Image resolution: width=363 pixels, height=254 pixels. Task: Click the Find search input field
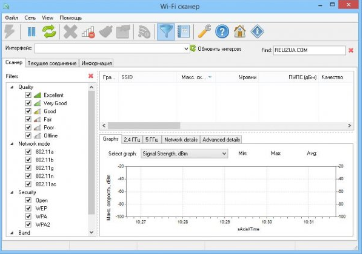(x=310, y=50)
